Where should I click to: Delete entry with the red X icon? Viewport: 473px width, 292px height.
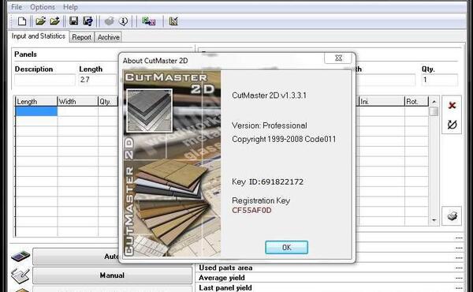[x=452, y=106]
